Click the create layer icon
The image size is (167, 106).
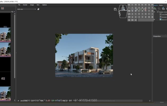(155, 8)
